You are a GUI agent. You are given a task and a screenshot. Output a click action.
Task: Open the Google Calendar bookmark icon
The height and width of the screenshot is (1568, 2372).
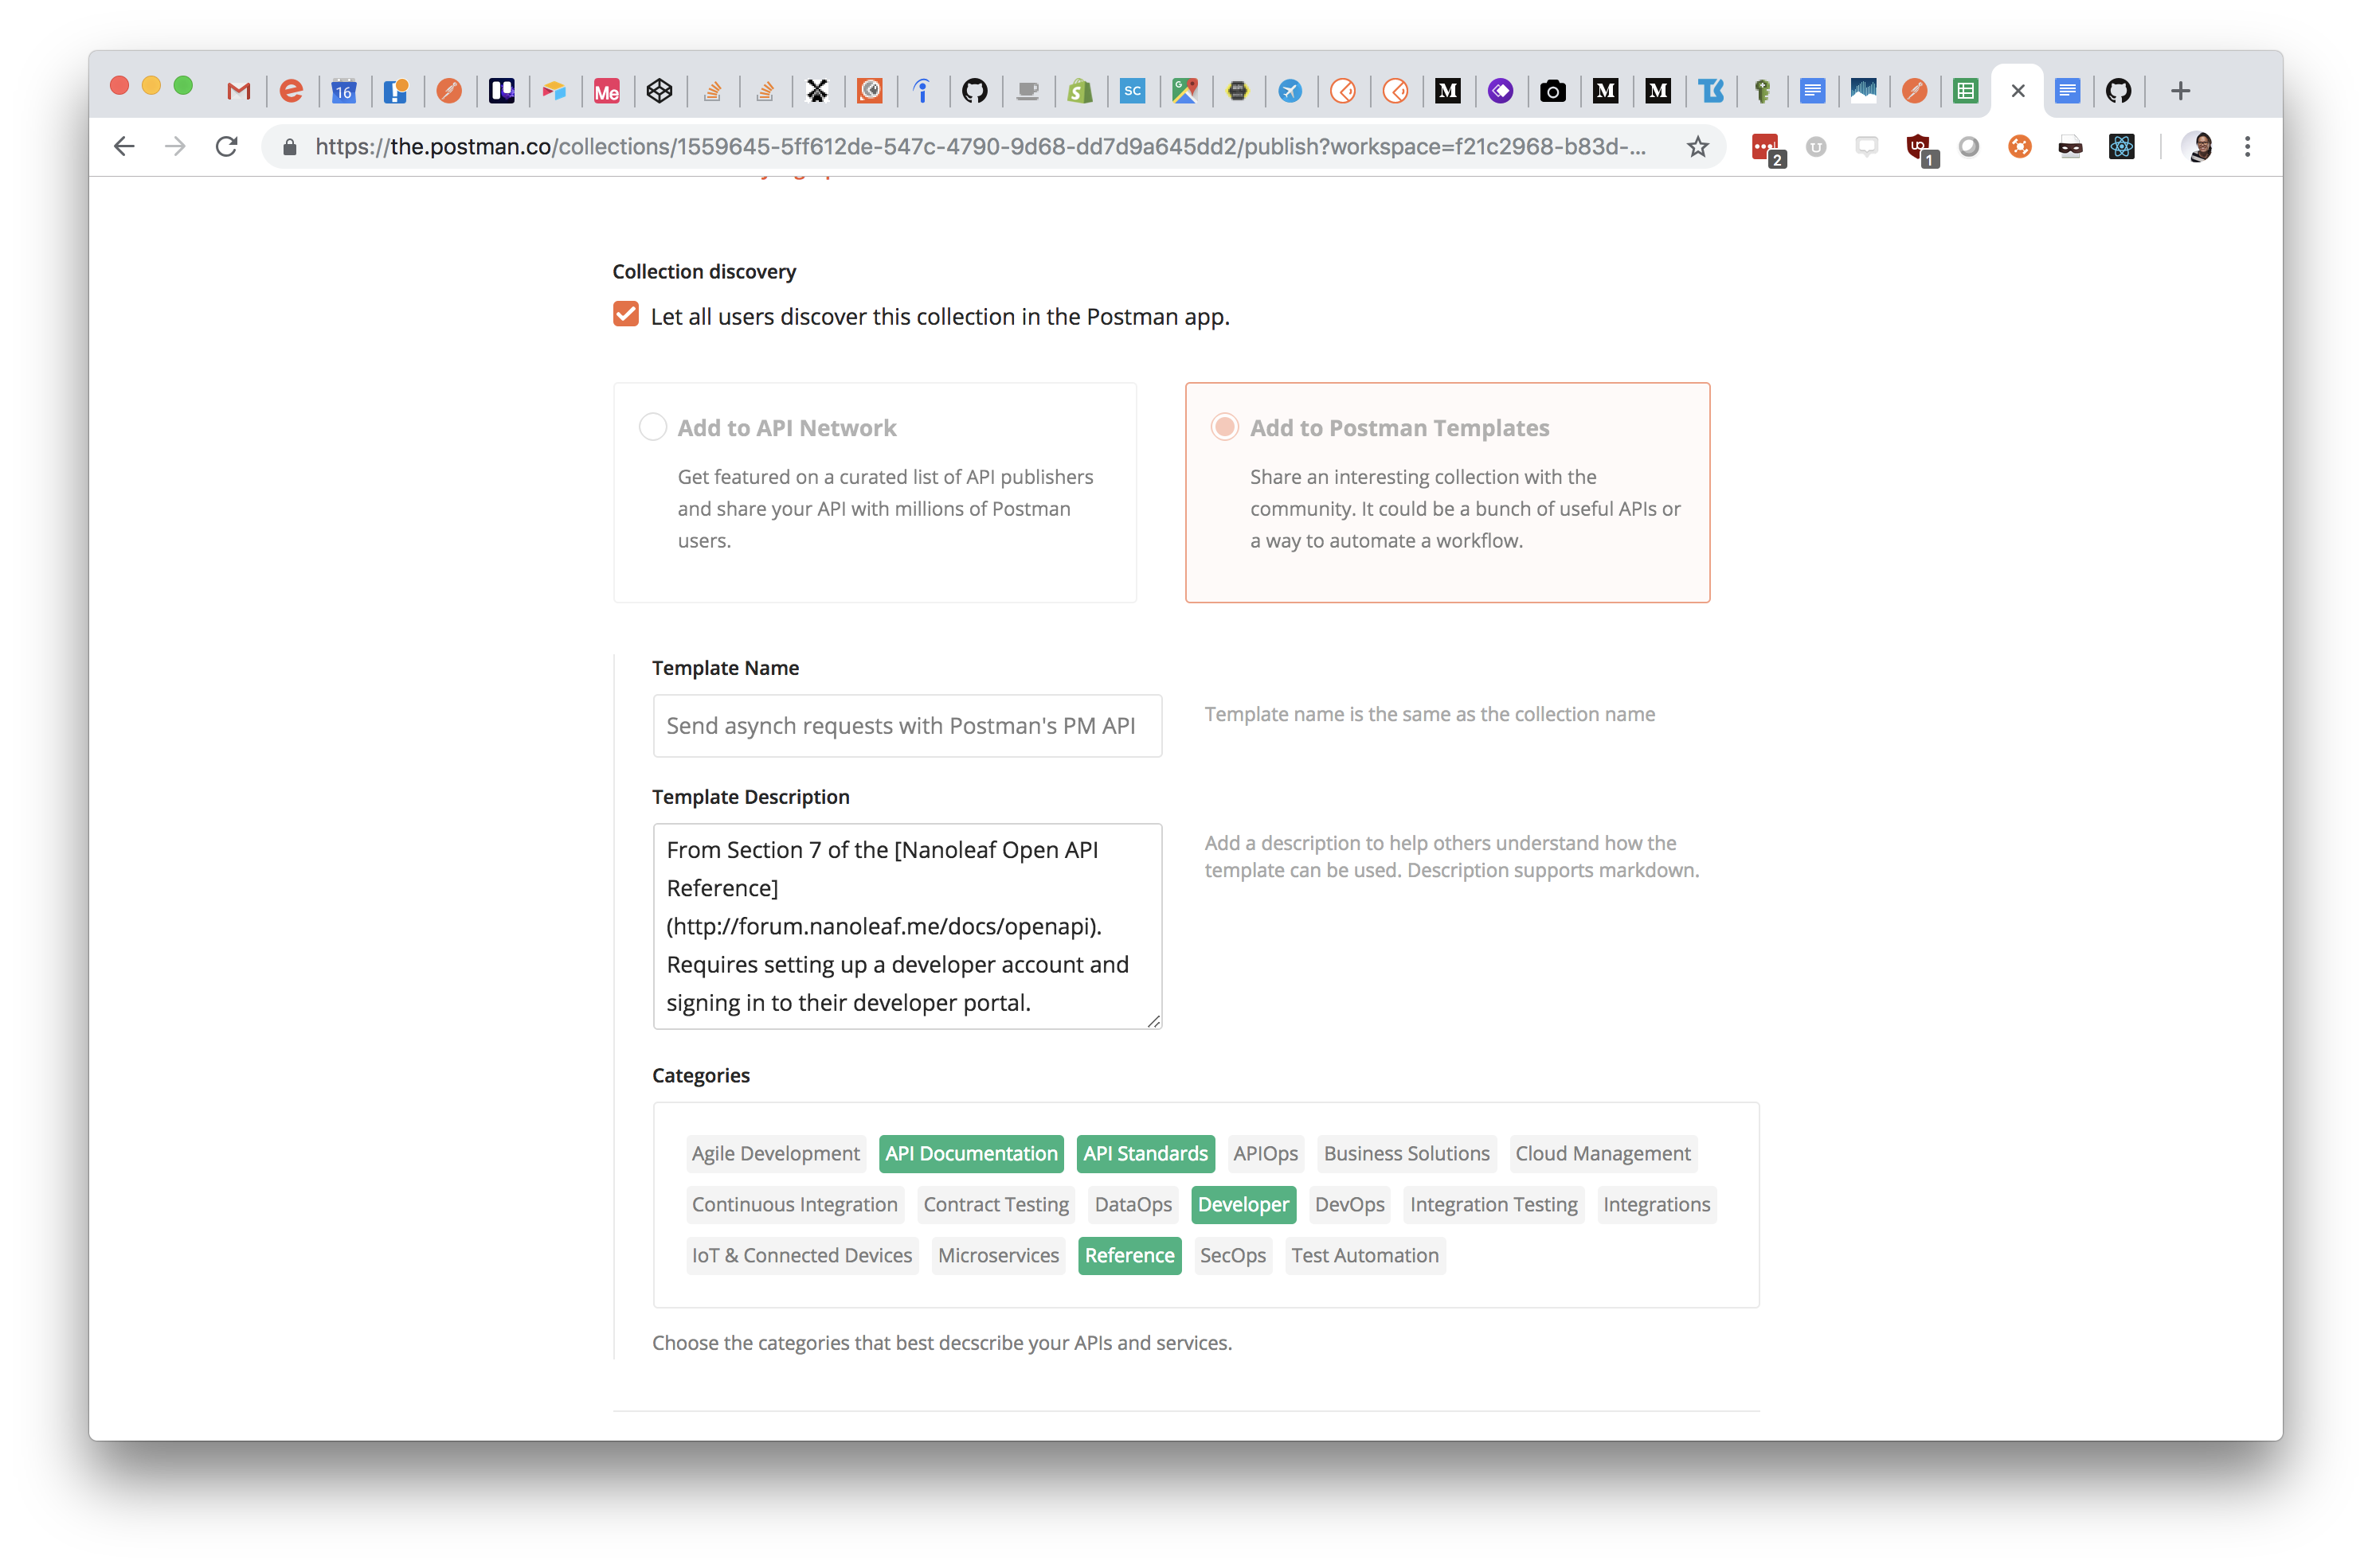[x=343, y=91]
